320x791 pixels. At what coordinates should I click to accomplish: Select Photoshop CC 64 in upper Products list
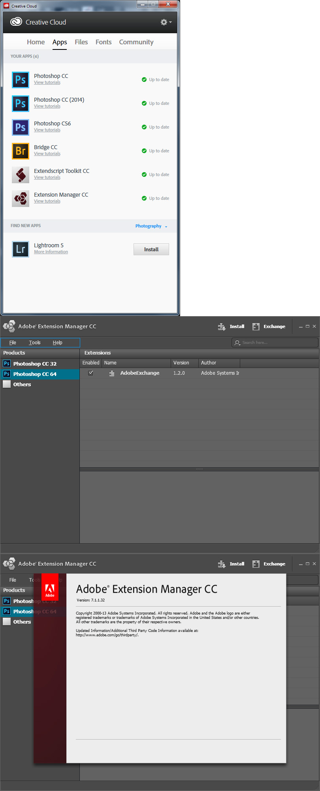[40, 374]
